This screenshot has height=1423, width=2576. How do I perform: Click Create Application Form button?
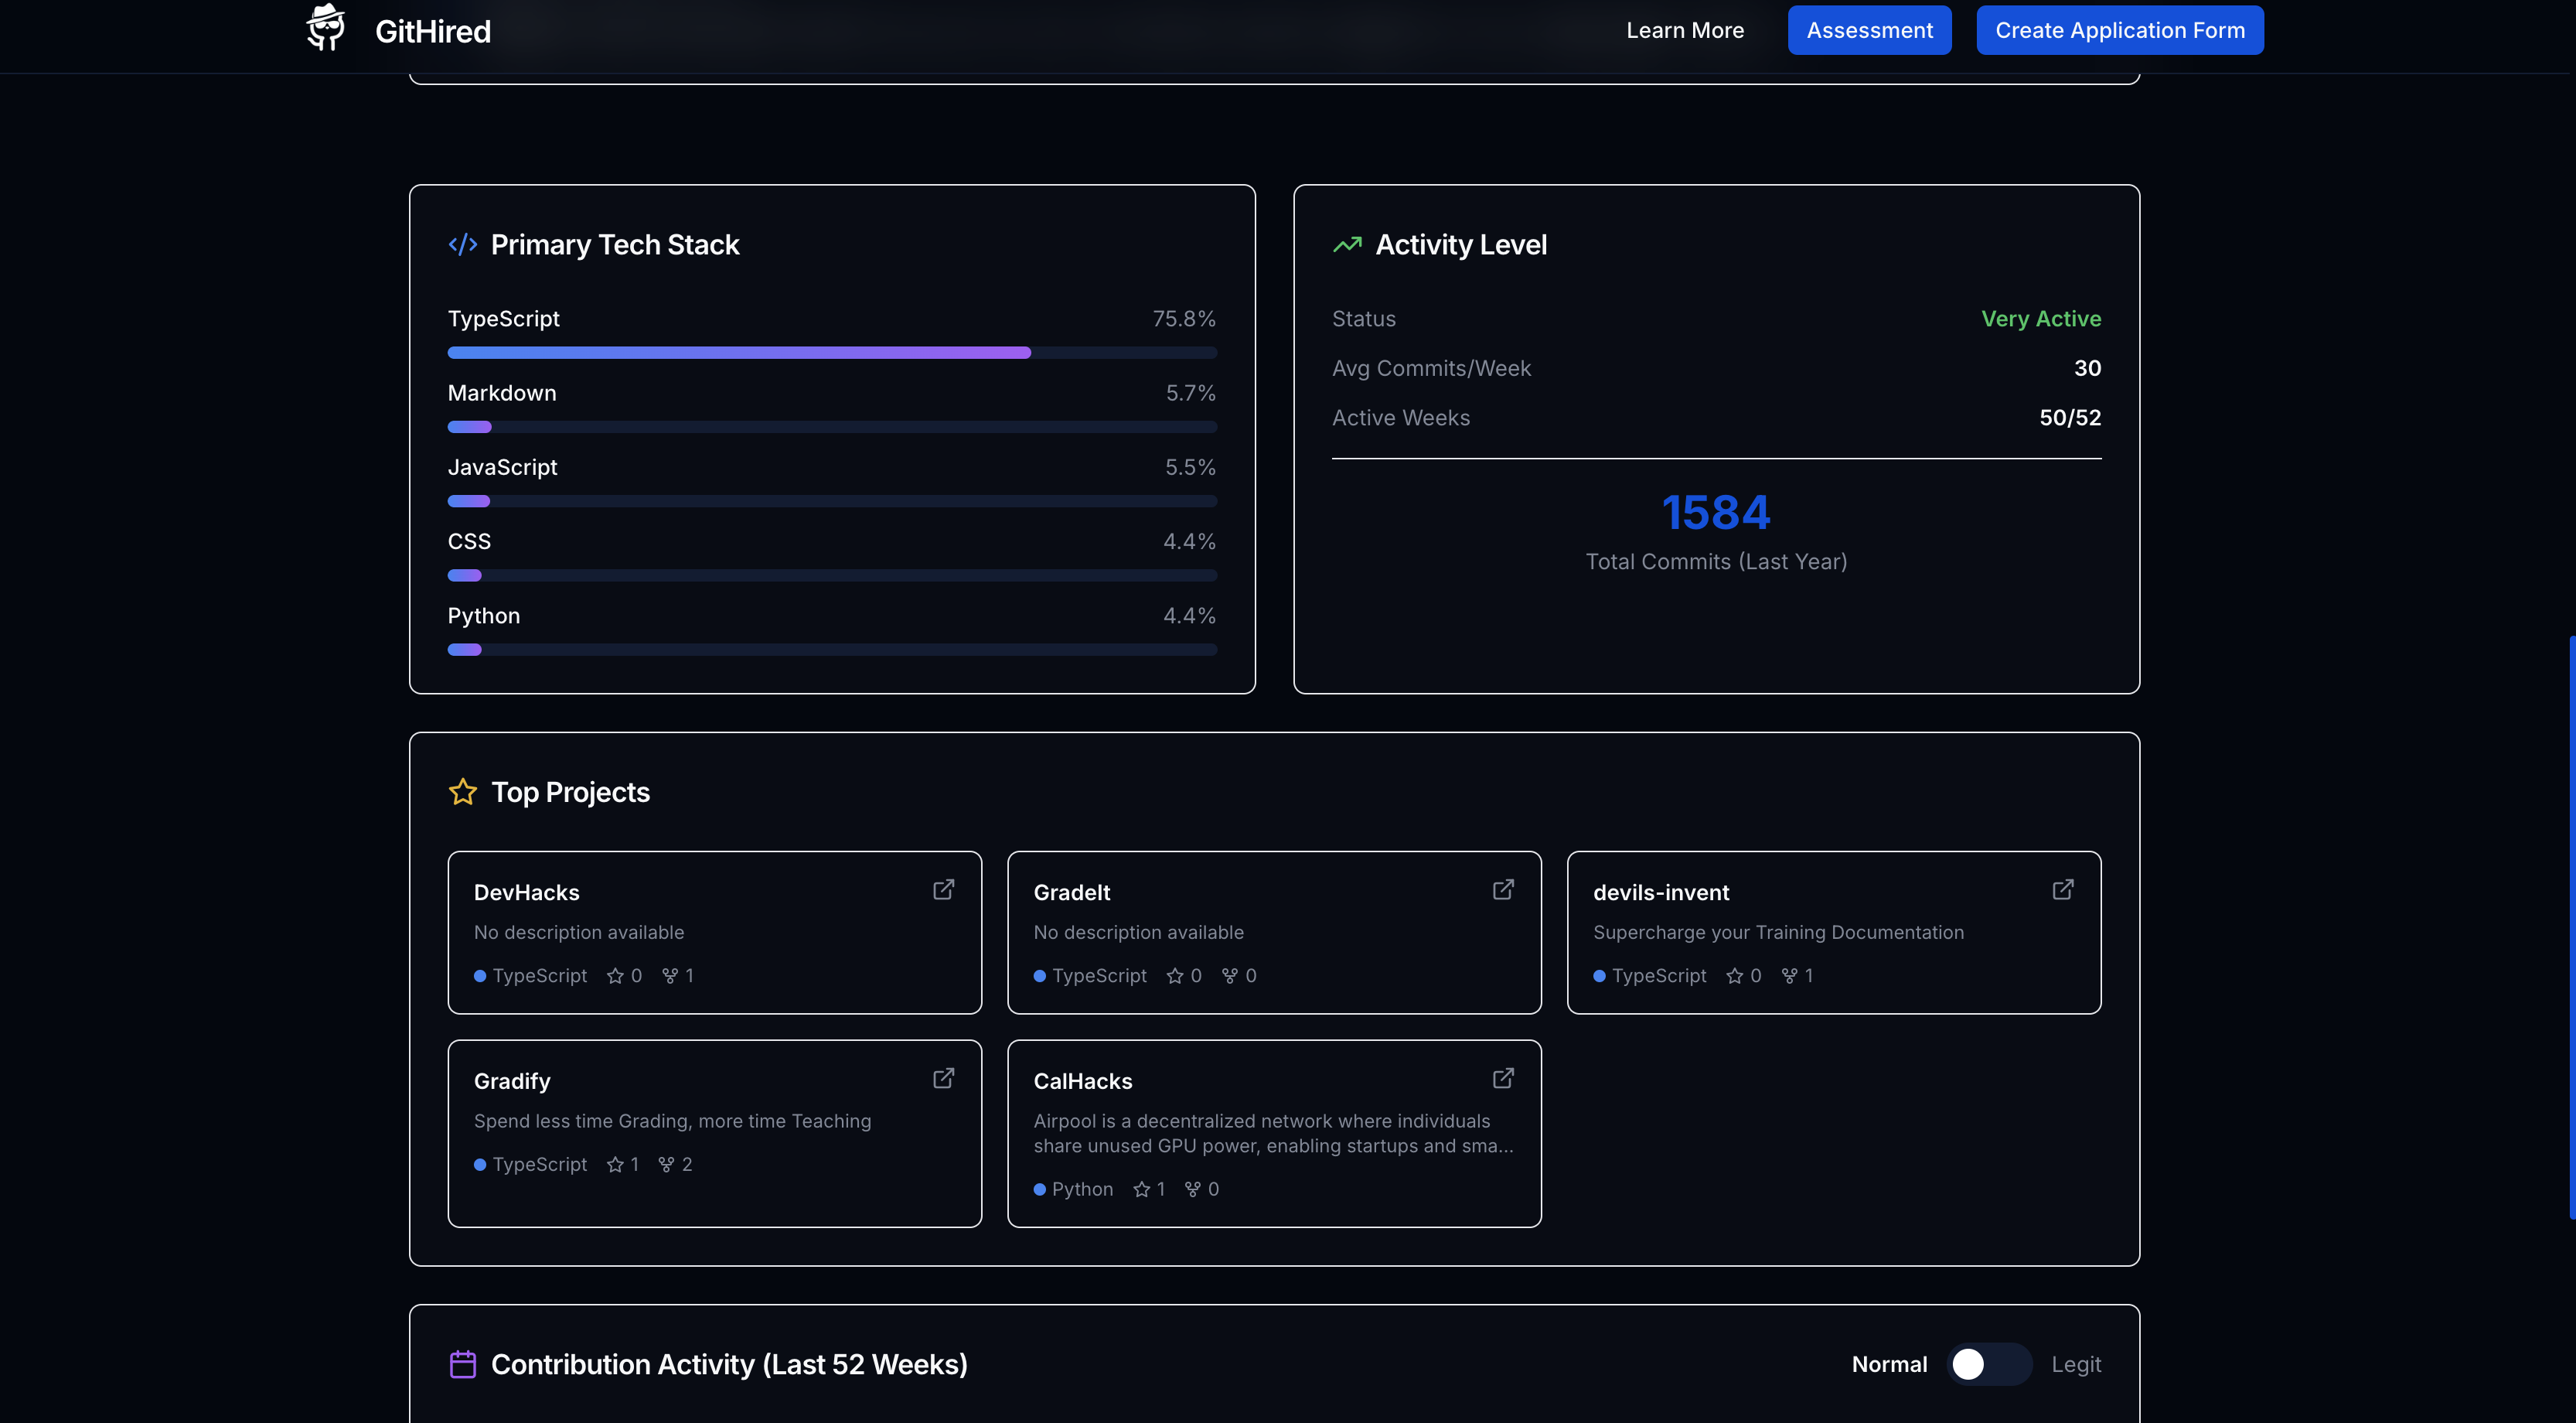pos(2119,31)
